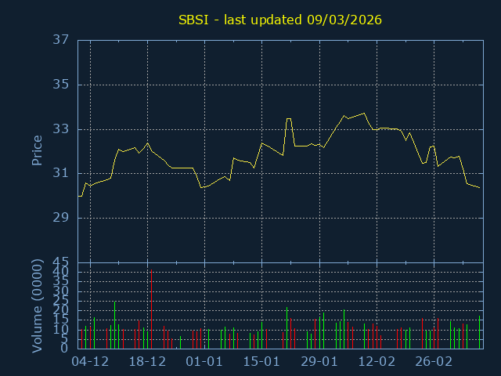Click the price axis label '33'
This screenshot has width=501, height=376.
[x=61, y=128]
